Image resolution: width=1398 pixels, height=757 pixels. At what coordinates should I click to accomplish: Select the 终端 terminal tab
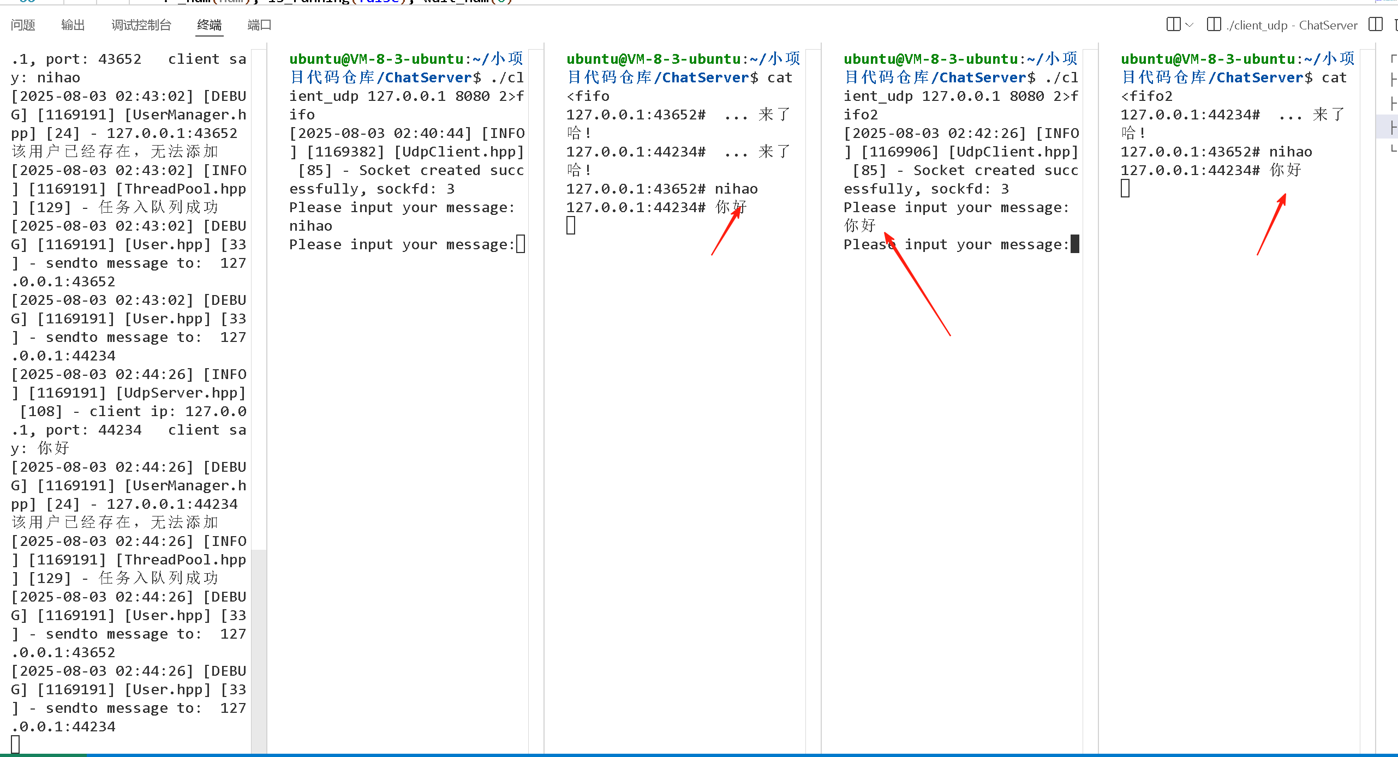210,25
